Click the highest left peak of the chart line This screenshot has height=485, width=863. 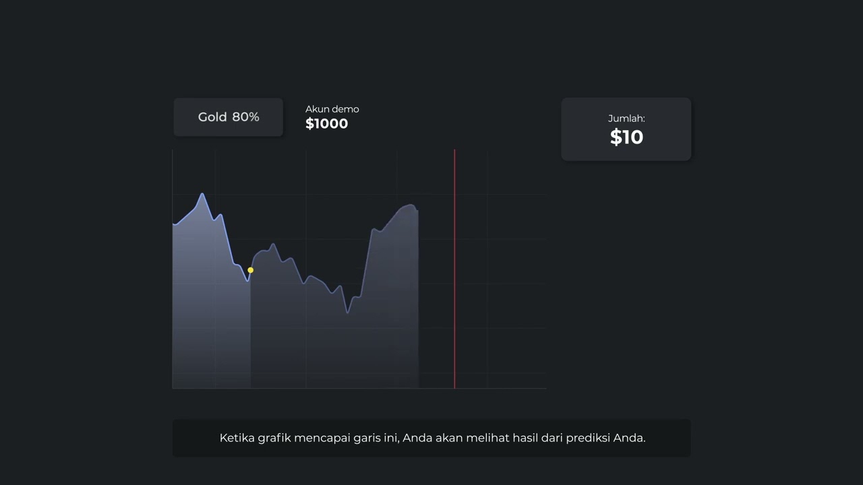click(202, 194)
